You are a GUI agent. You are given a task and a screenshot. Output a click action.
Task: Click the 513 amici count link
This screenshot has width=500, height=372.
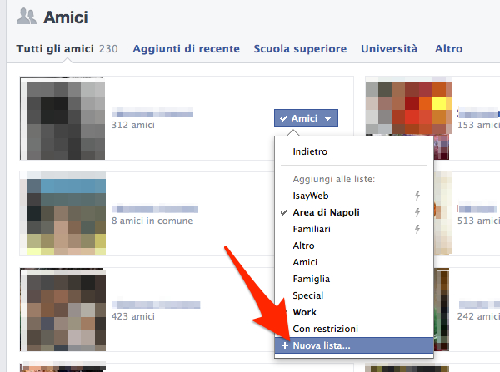(x=478, y=221)
